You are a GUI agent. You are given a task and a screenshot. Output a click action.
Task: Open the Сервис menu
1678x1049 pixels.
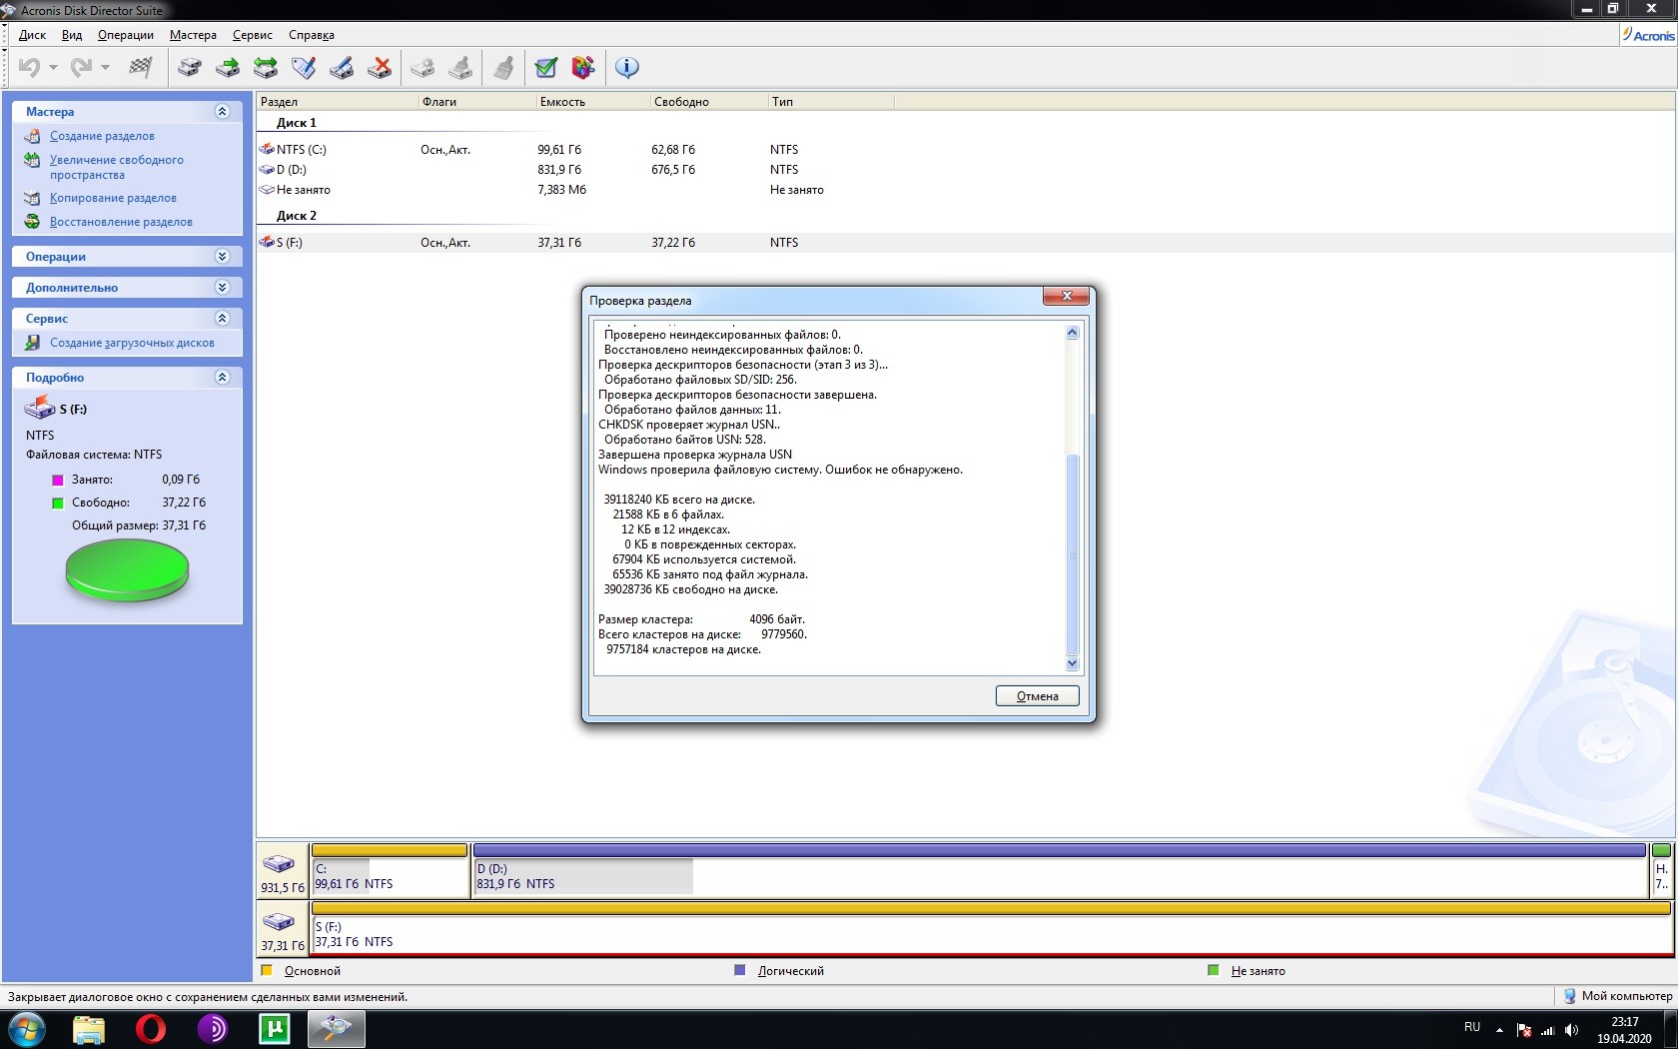253,35
